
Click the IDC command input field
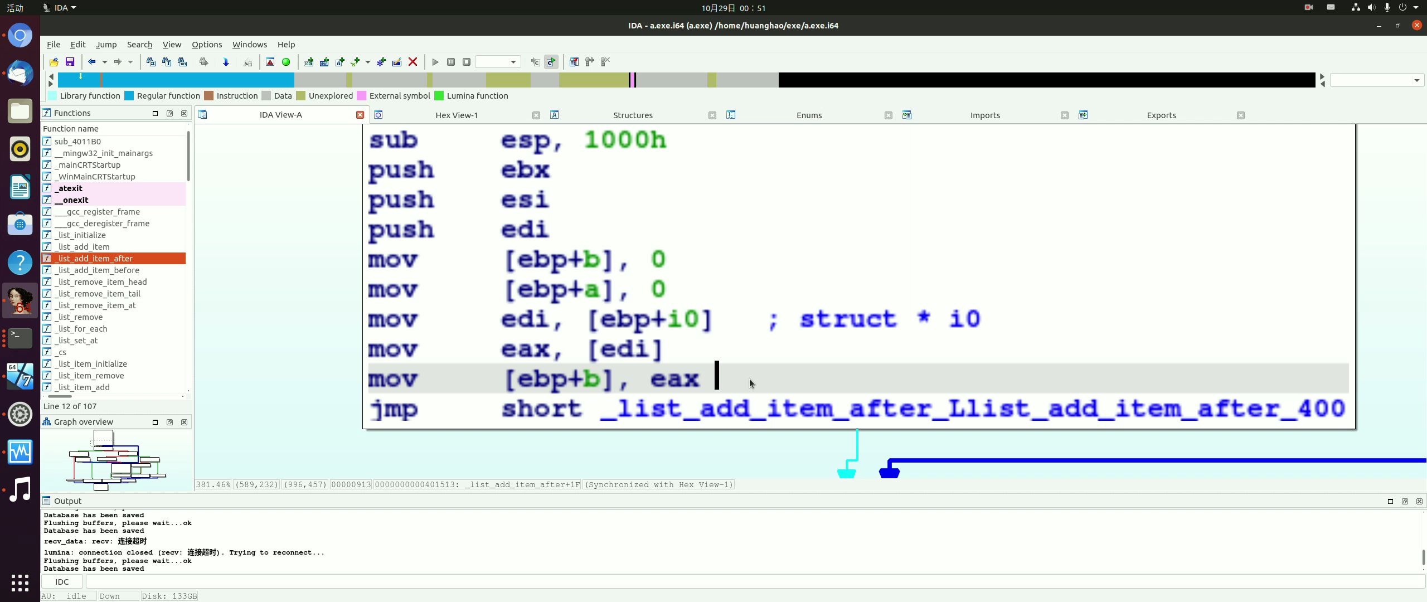tap(755, 582)
